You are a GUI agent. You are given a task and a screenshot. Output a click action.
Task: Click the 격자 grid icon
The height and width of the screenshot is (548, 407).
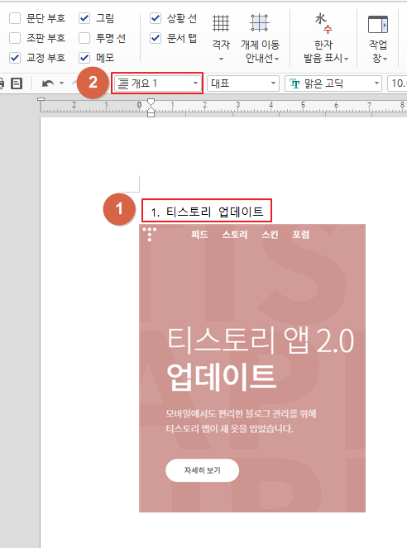click(221, 23)
